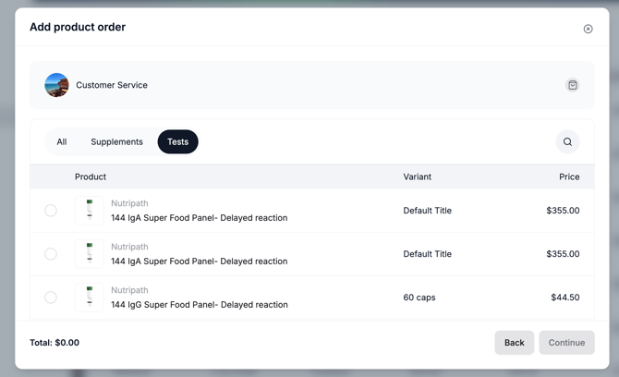Viewport: 619px width, 377px height.
Task: Select the second 144 IgA Super Food Panel radio button
Action: point(51,254)
